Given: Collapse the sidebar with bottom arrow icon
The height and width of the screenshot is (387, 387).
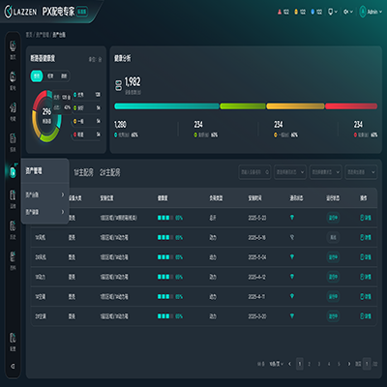Looking at the screenshot, I should (x=13, y=366).
